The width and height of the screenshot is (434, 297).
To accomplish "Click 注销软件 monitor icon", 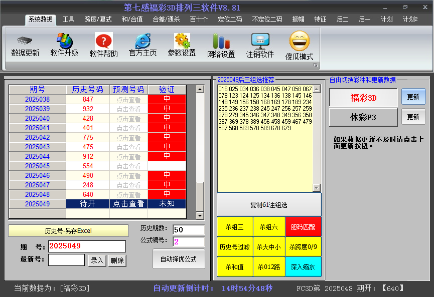I will (260, 41).
